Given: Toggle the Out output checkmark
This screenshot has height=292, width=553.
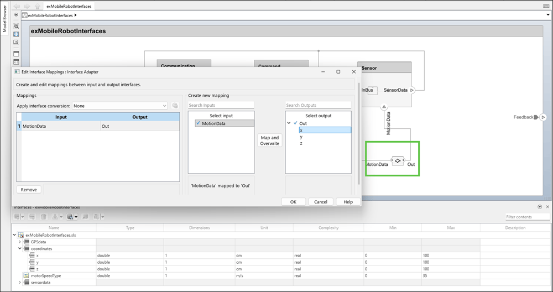Looking at the screenshot, I should coord(295,123).
